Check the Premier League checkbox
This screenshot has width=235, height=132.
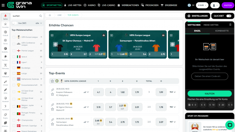click(14, 51)
